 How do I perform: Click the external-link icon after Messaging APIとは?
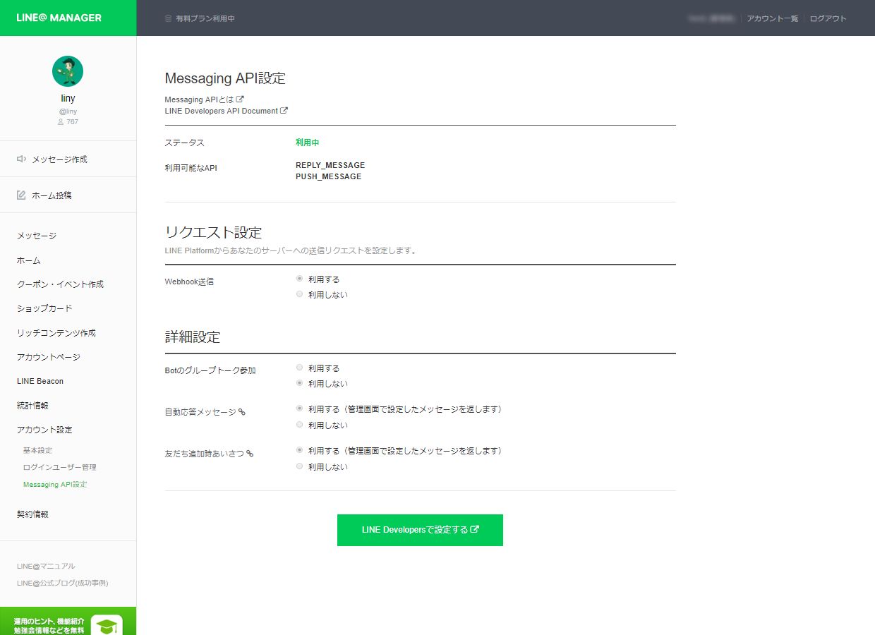(x=240, y=99)
